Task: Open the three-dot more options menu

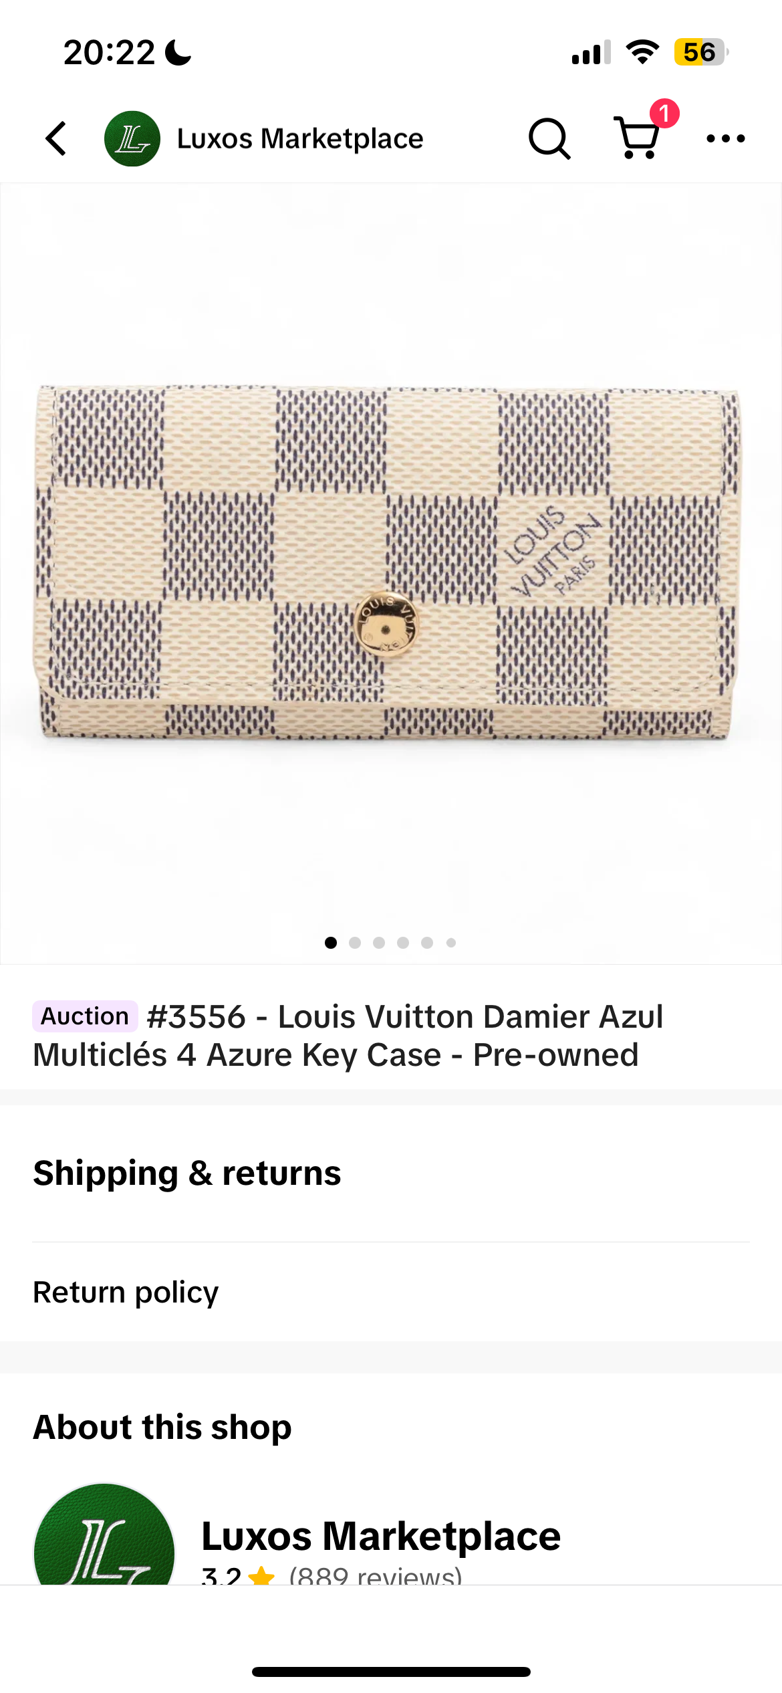Action: point(726,138)
